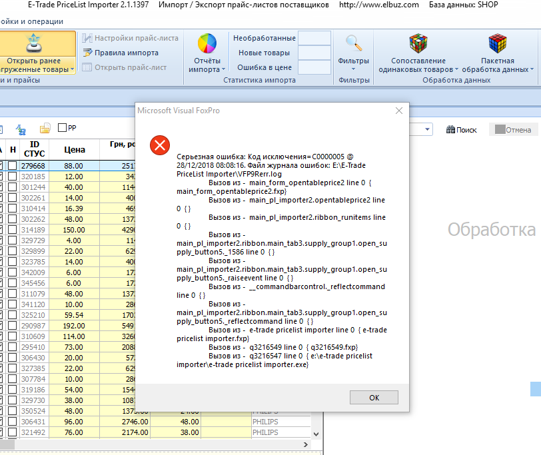Open the Сопоставление одинаковых товаров dropdown arrow
The width and height of the screenshot is (541, 455).
456,69
